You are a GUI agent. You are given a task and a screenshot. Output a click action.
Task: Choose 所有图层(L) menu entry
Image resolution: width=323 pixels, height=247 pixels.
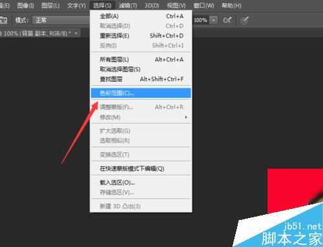[141, 59]
